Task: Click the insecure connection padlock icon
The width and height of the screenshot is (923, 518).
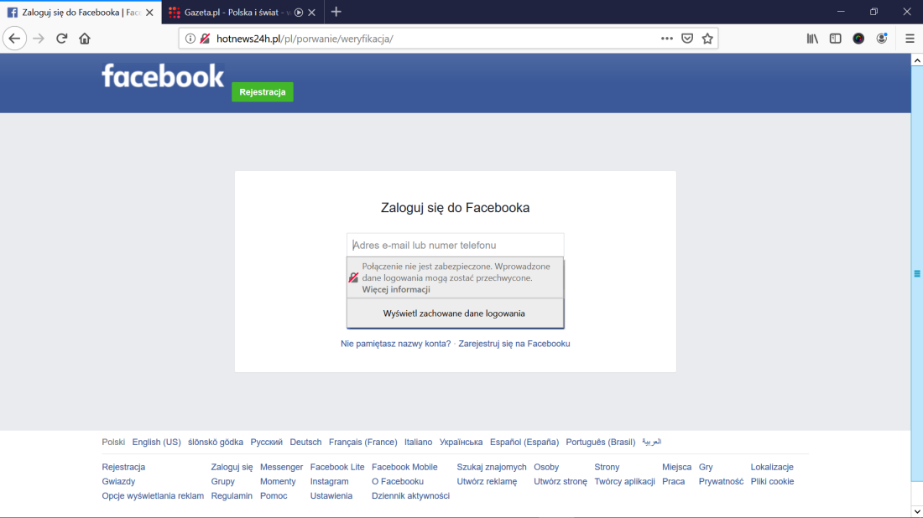Action: pyautogui.click(x=205, y=39)
